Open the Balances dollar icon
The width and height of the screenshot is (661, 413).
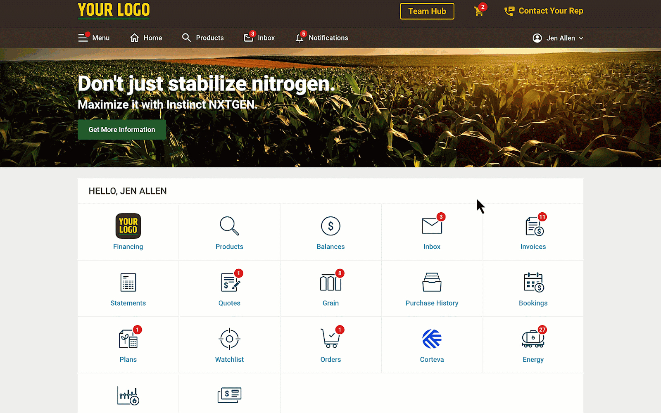click(x=330, y=226)
